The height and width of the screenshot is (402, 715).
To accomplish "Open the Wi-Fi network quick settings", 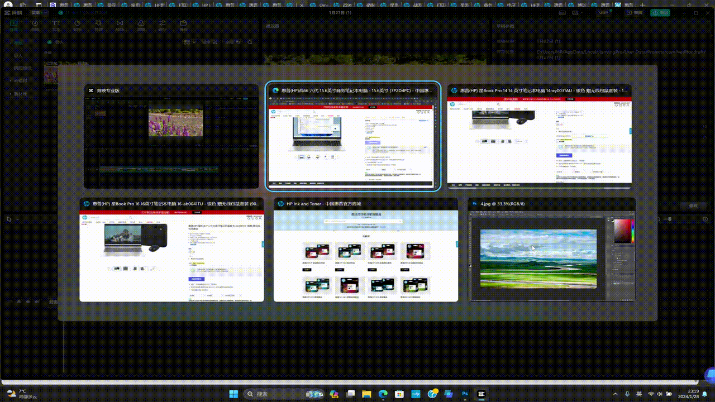I will (651, 394).
